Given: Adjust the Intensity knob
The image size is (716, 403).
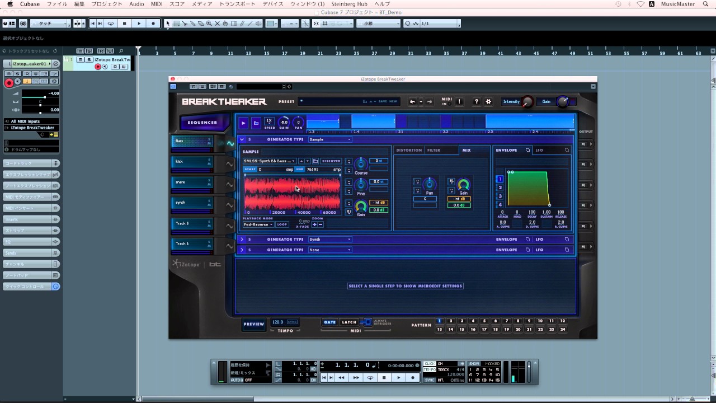Looking at the screenshot, I should (527, 102).
